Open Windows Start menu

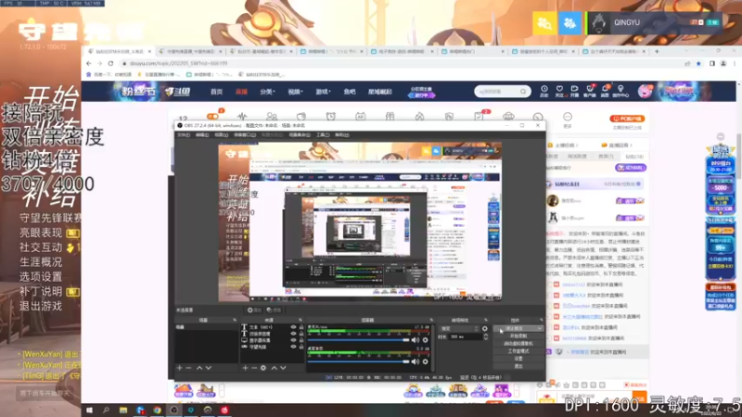(x=89, y=410)
